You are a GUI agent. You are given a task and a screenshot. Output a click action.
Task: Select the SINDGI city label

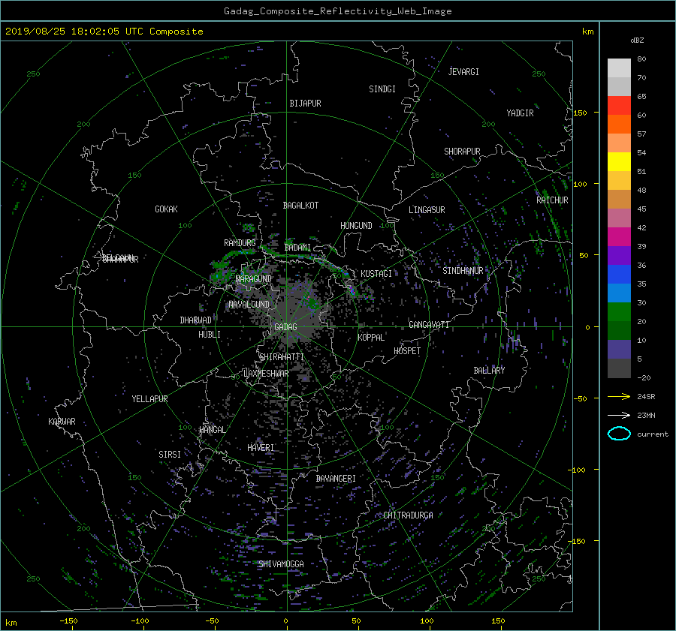(382, 89)
